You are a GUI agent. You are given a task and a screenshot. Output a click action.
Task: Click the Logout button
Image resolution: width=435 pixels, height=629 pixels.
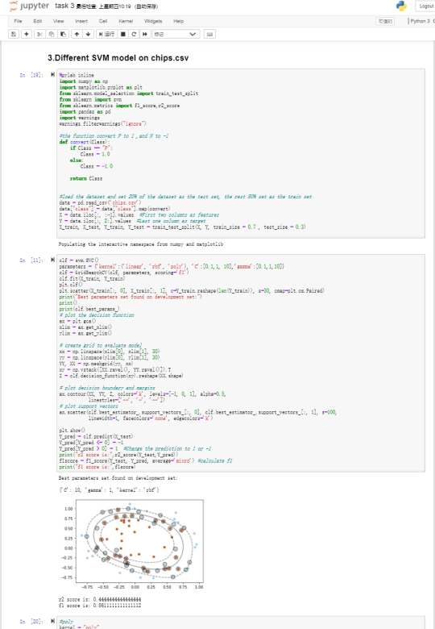coord(426,6)
